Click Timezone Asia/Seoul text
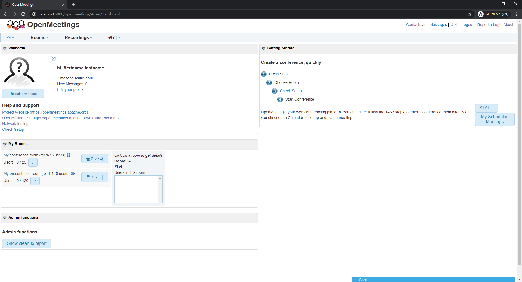 coord(75,78)
